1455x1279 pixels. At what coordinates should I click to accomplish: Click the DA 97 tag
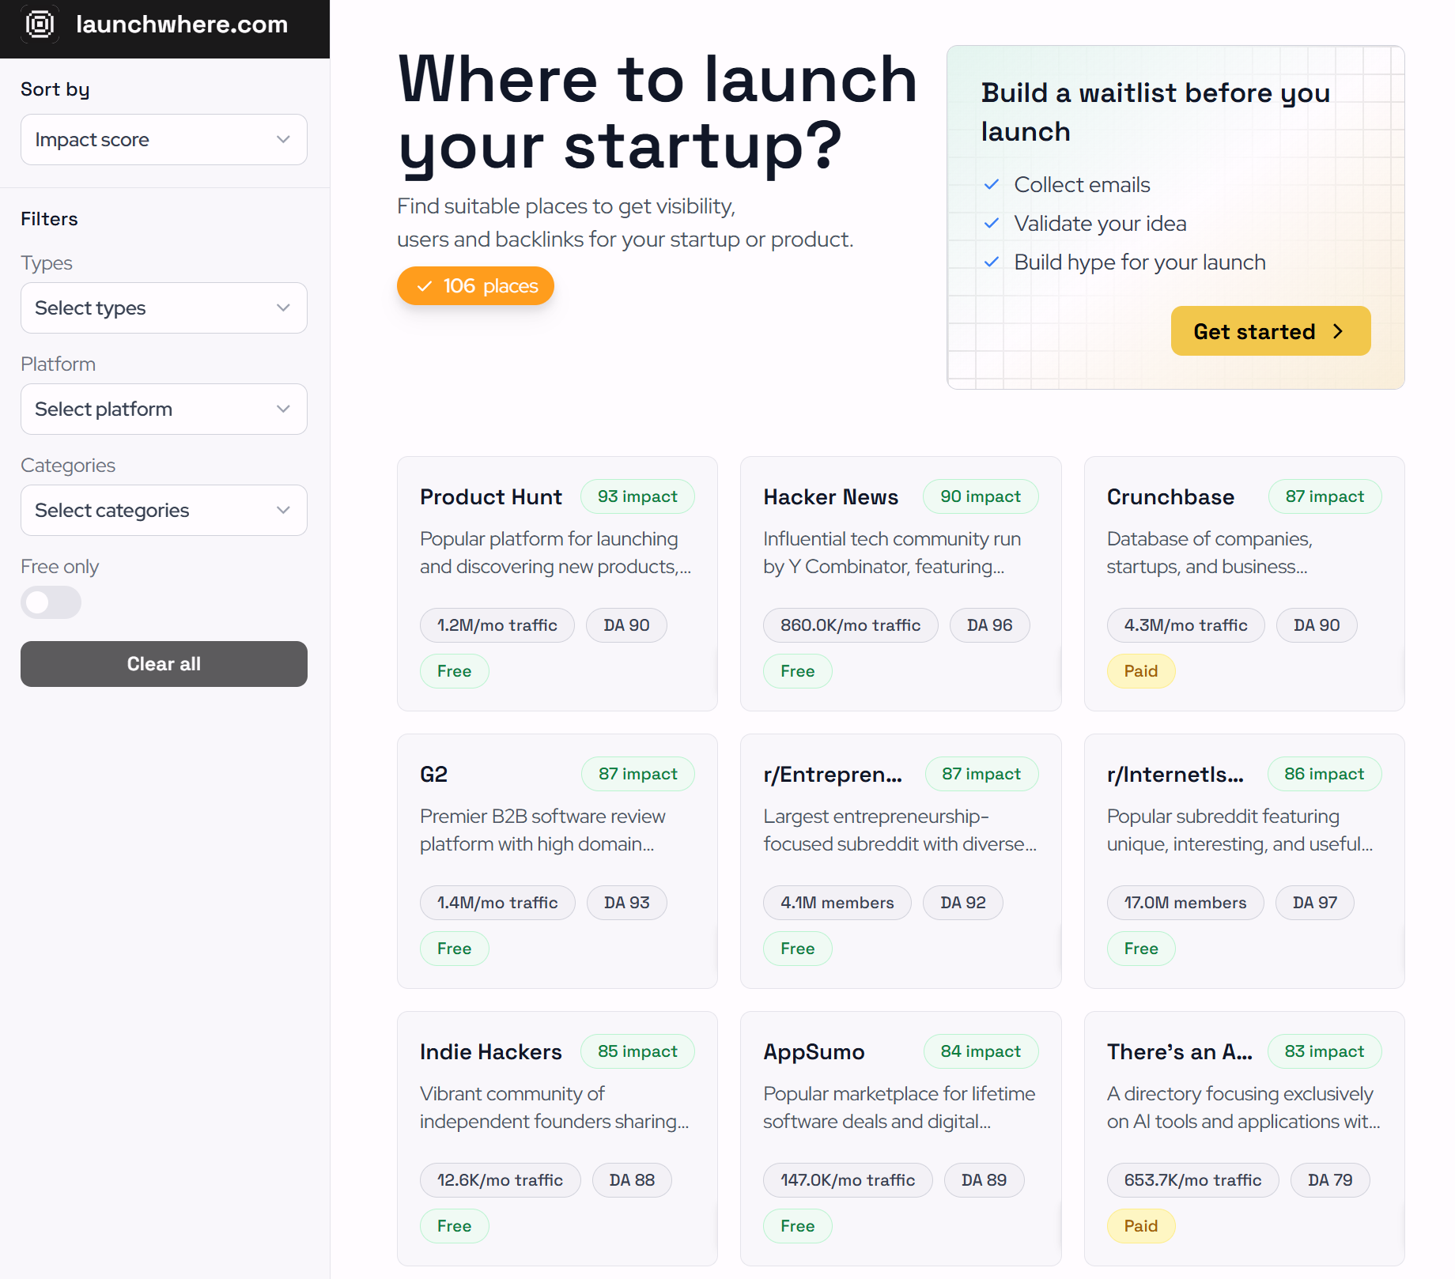[1315, 903]
